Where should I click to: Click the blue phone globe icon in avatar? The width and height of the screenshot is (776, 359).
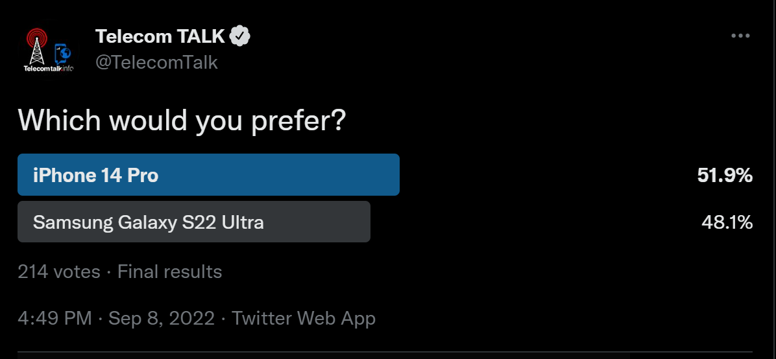[x=62, y=53]
